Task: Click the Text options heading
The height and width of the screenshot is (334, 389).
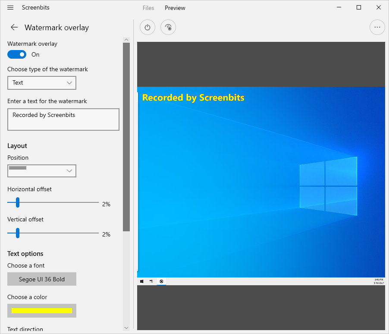Action: pyautogui.click(x=25, y=254)
